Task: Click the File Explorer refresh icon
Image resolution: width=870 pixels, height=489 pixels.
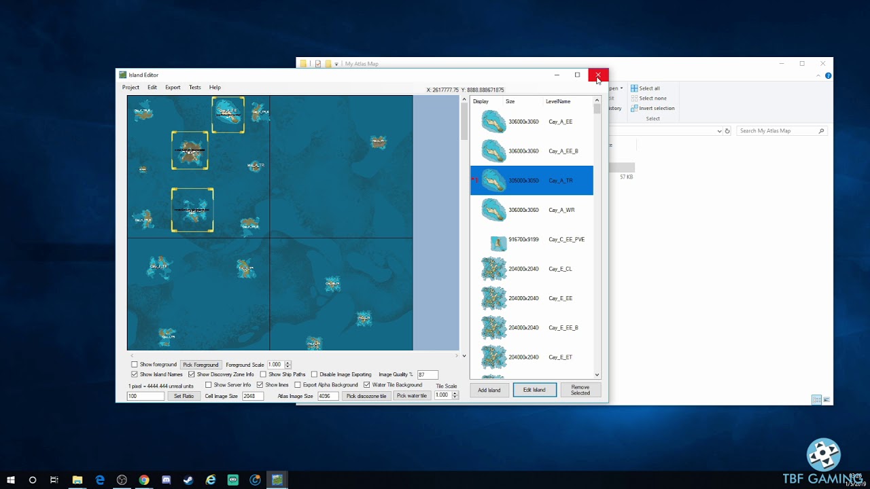Action: point(727,131)
